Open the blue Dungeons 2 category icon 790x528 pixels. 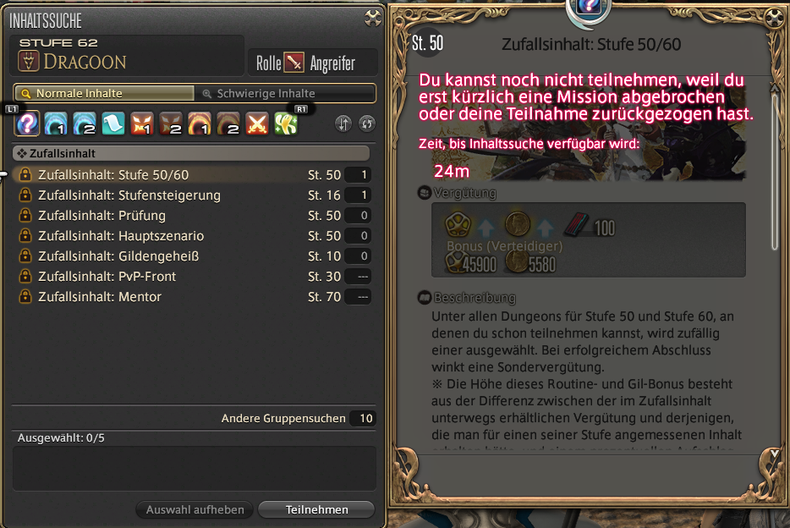84,124
